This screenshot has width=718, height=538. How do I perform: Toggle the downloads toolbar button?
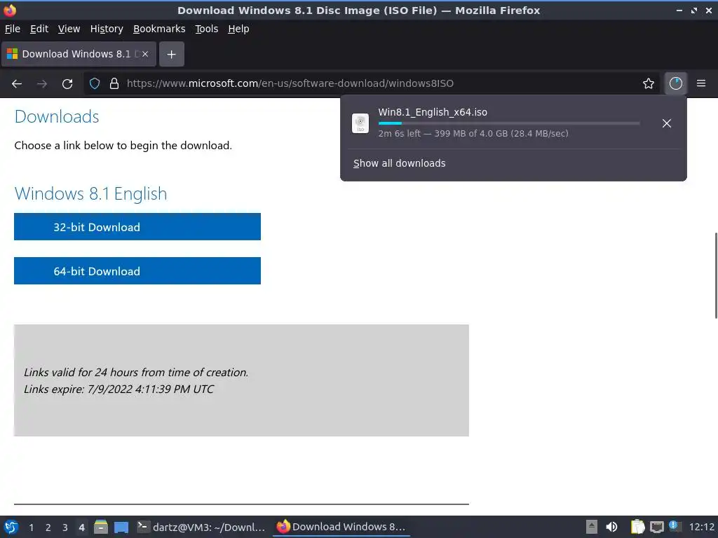tap(675, 83)
